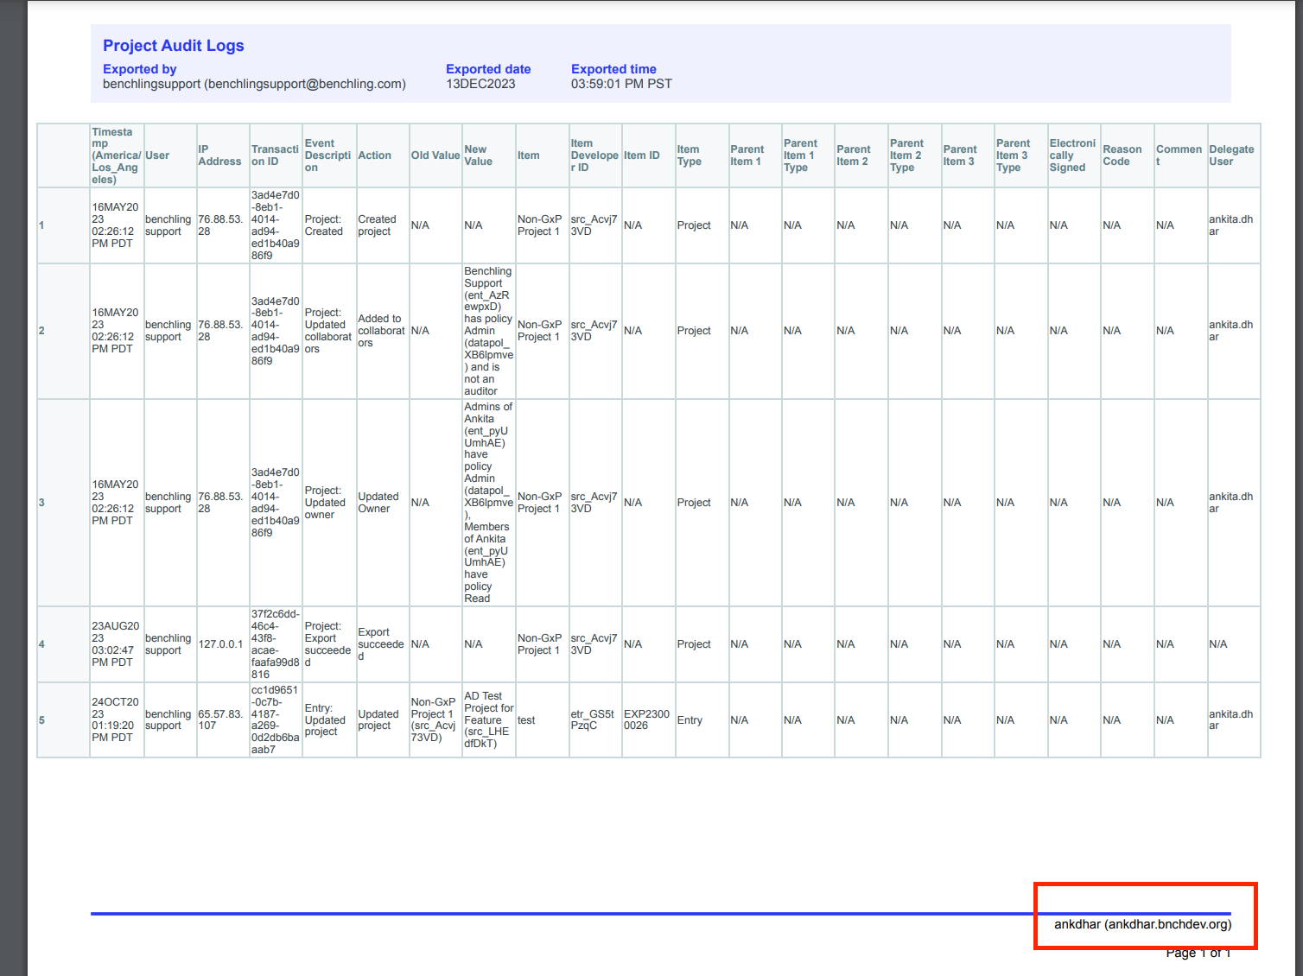1303x976 pixels.
Task: Click the 'Entry' item type cell
Action: tap(702, 720)
